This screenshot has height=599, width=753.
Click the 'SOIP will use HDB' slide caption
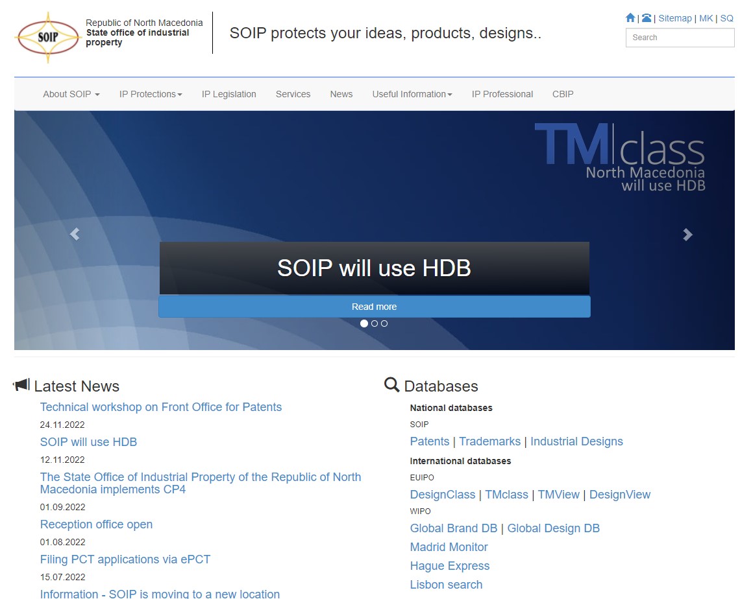[x=375, y=268]
